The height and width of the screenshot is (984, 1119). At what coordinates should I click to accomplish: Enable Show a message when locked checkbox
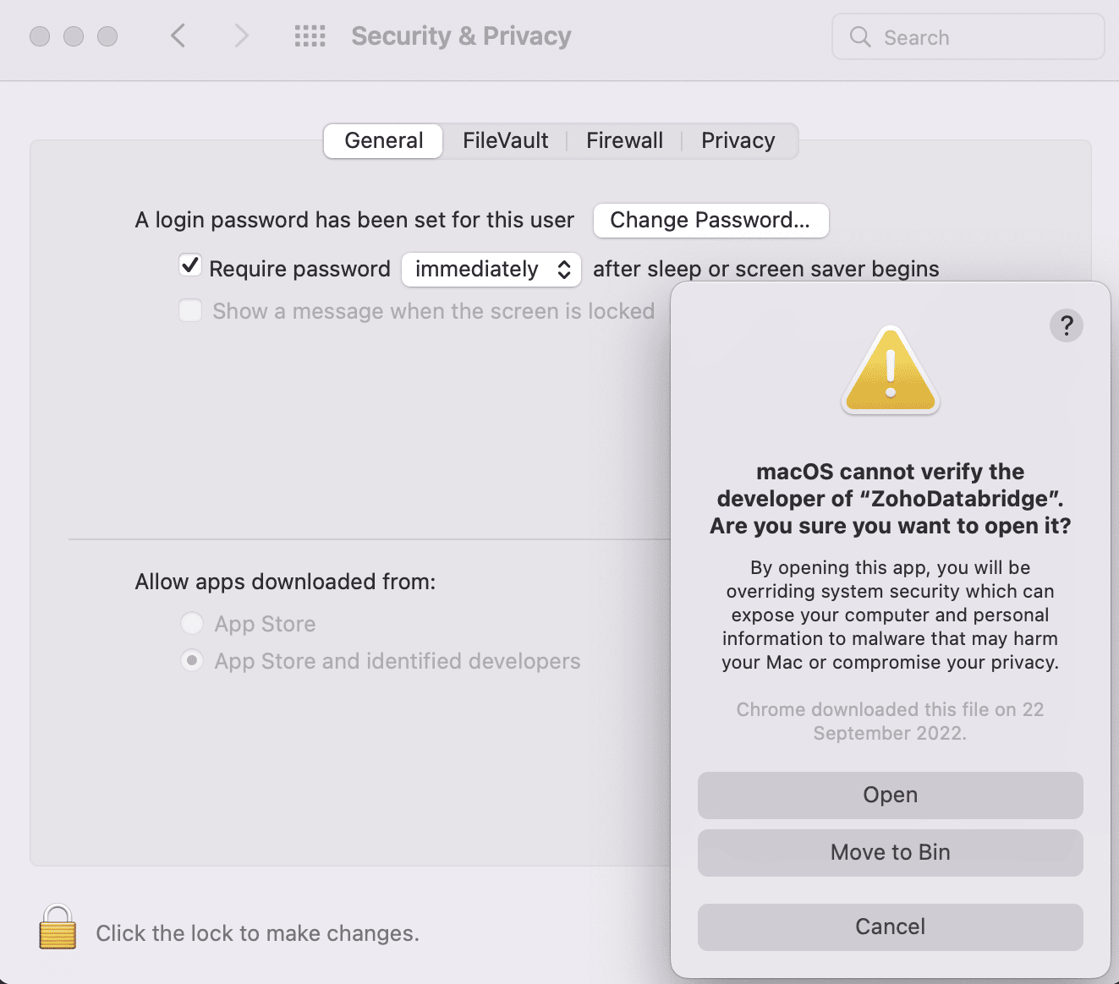190,310
